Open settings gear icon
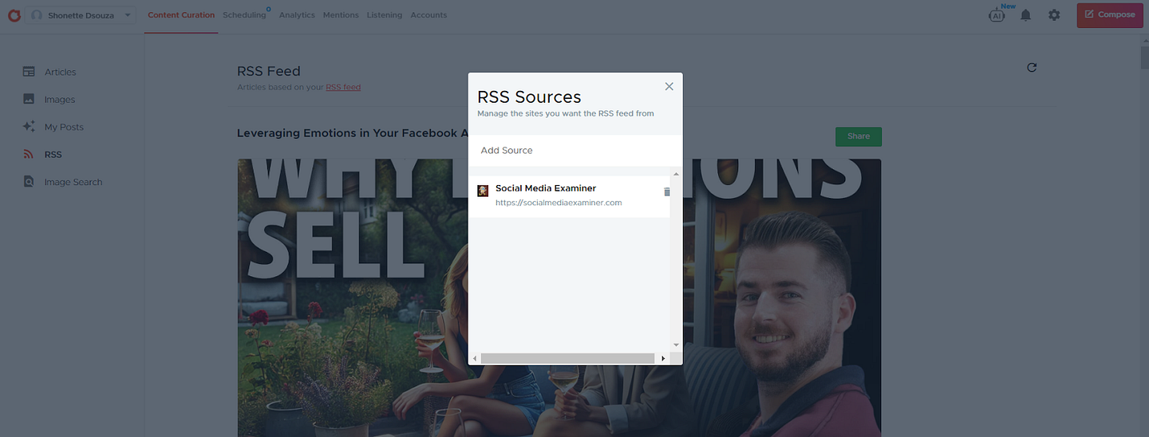Screen dimensions: 1149x437 tap(1054, 15)
